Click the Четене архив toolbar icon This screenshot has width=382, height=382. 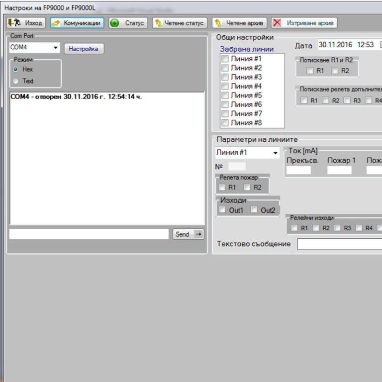(x=217, y=23)
